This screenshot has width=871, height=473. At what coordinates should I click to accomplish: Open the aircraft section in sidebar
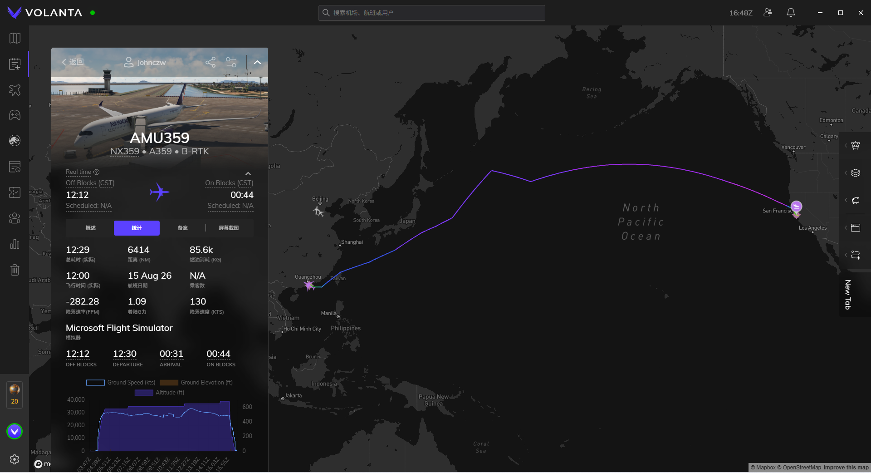15,90
